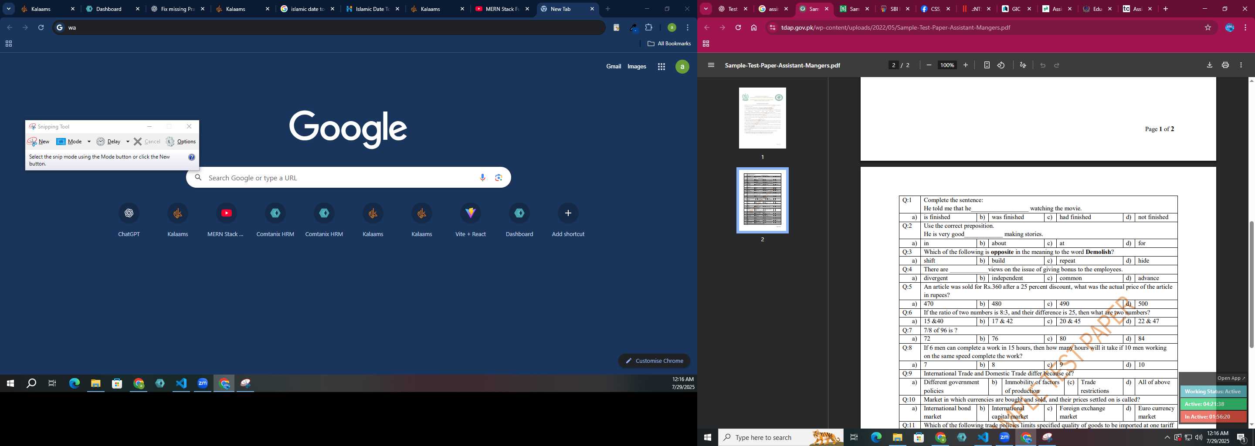Open the MERN Stack shortcut tile
The width and height of the screenshot is (1255, 446).
(226, 220)
